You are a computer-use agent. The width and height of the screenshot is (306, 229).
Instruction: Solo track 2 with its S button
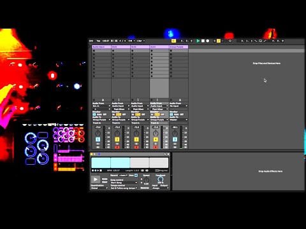coord(117,144)
